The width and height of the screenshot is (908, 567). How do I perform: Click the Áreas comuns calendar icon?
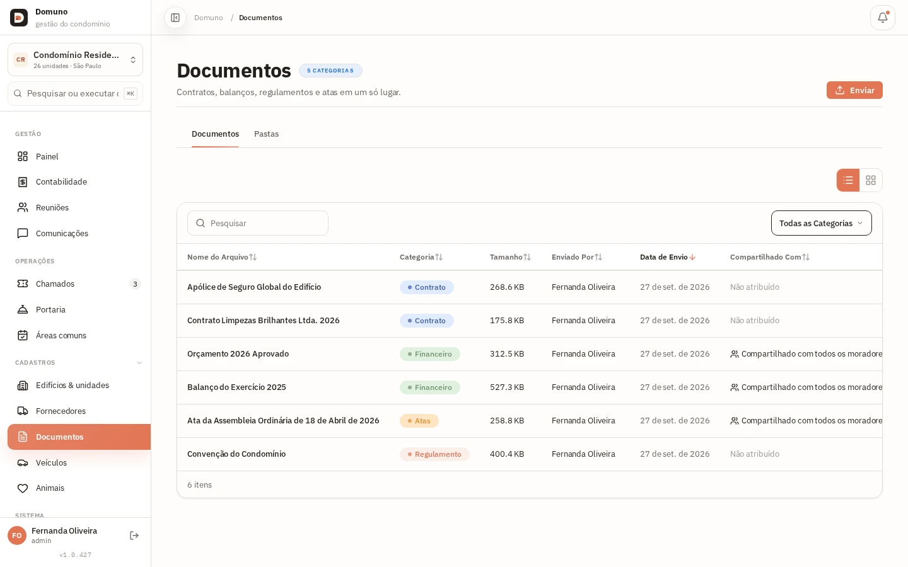[x=23, y=335]
